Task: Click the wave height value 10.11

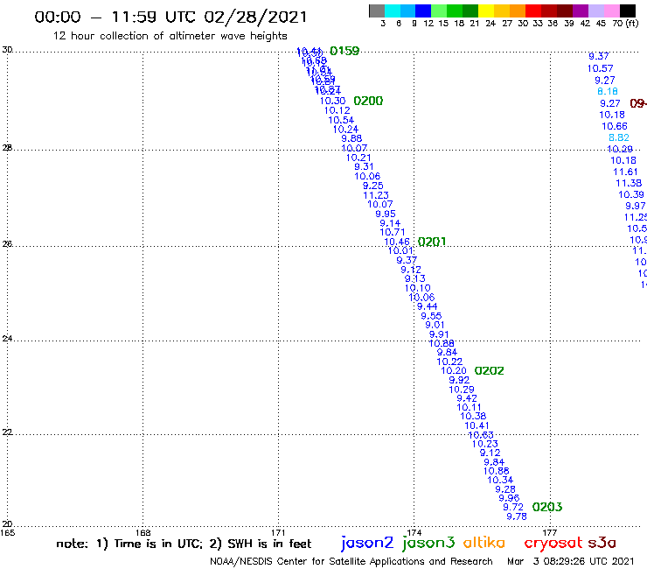Action: tap(470, 407)
